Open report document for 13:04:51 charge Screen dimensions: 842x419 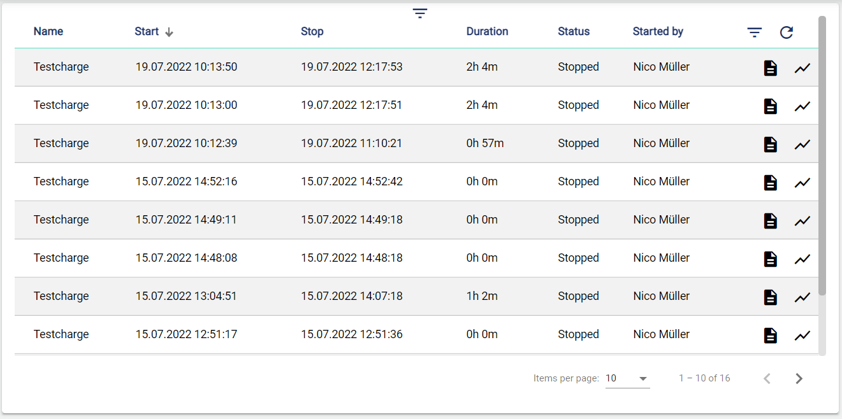[770, 297]
